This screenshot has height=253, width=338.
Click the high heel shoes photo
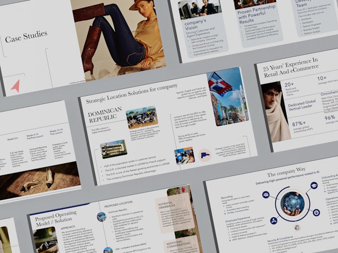[40, 181]
